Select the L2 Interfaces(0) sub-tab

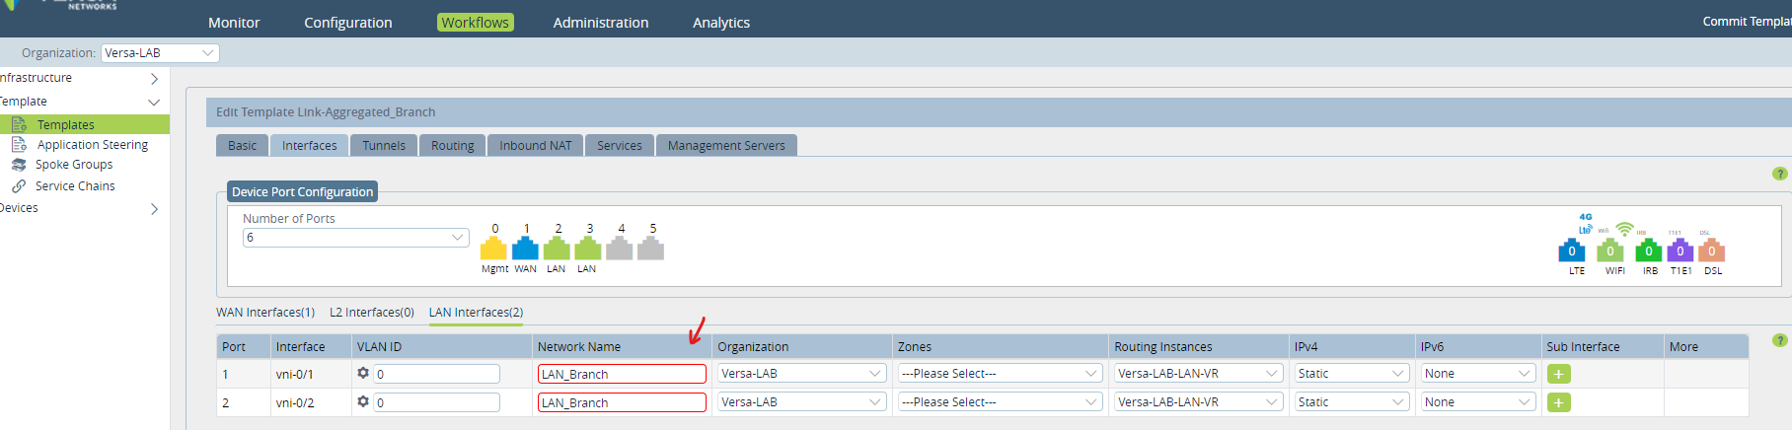coord(372,312)
